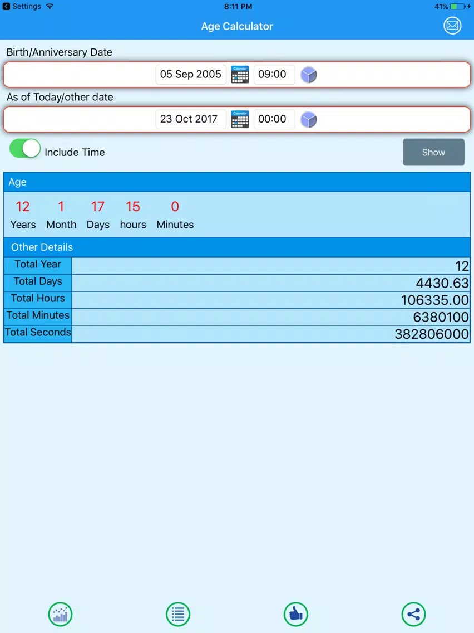
Task: Tap the thumbs-up like icon
Action: (x=296, y=614)
